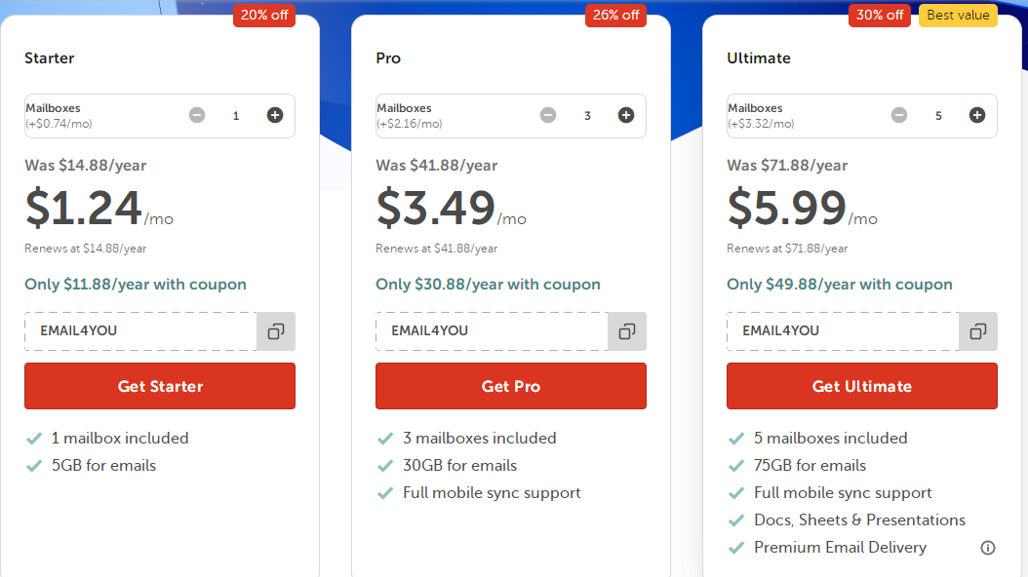Screen dimensions: 1028x577
Task: Increase Starter plan mailboxes with plus icon
Action: [x=275, y=115]
